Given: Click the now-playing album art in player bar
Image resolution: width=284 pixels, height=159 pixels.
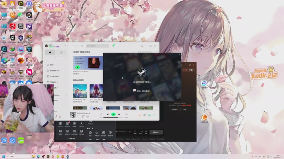Looking at the screenshot, I should (73, 115).
